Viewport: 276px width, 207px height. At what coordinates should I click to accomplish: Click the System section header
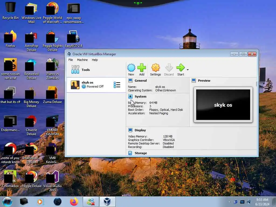140,96
